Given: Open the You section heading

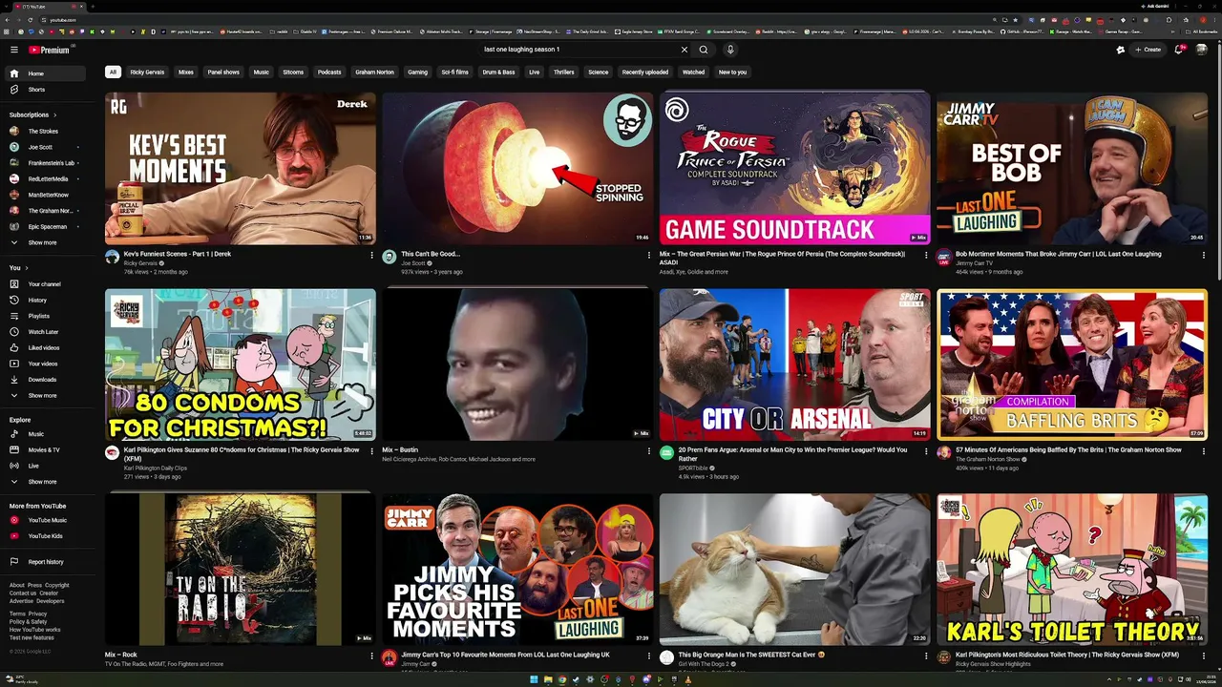Looking at the screenshot, I should pos(18,268).
